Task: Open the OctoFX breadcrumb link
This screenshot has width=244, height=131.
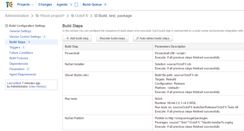Action: (81, 16)
